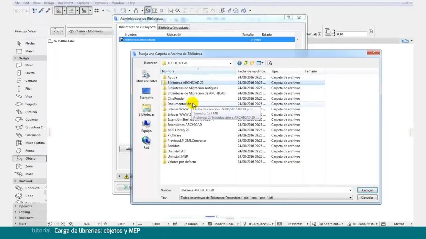Open Sitios recientes location
The image size is (426, 239).
tap(146, 77)
